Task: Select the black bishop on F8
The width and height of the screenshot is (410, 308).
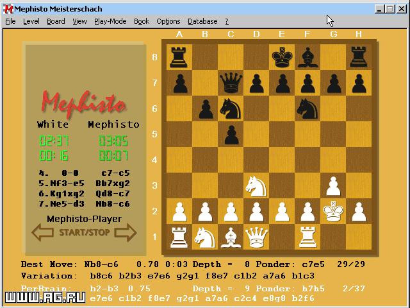Action: (x=307, y=57)
